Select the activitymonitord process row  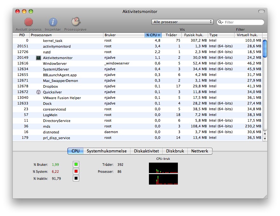click(x=138, y=46)
